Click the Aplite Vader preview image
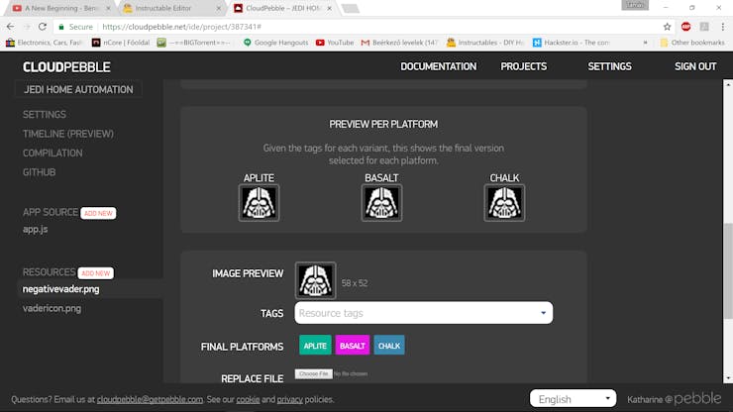The height and width of the screenshot is (412, 733). (x=259, y=202)
